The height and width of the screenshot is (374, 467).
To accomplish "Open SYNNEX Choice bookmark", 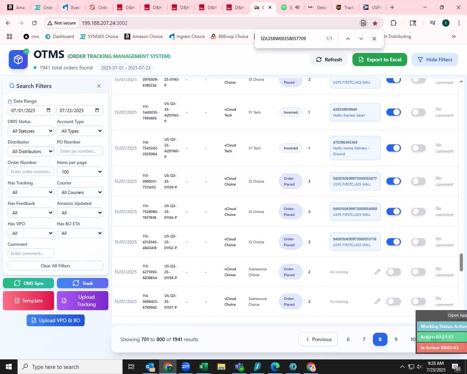I will 99,37.
